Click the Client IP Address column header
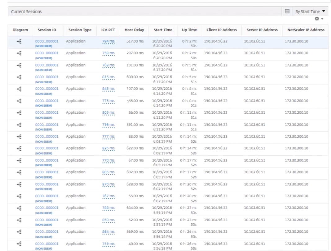This screenshot has height=251, width=331. tap(221, 30)
